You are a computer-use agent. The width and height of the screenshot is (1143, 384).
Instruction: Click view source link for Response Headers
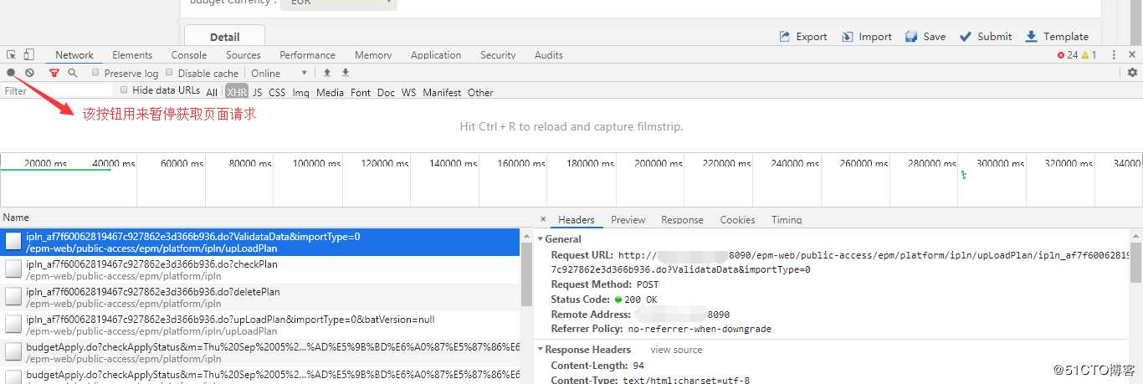[x=676, y=350]
